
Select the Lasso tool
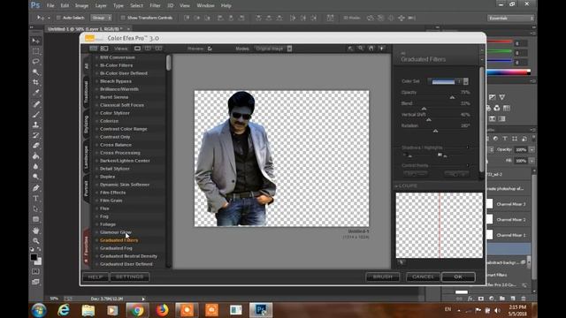(35, 62)
